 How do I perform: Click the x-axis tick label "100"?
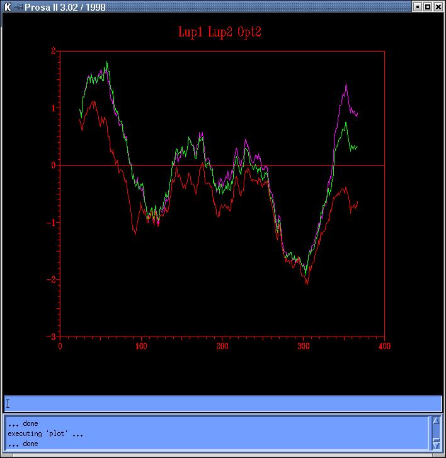point(141,345)
